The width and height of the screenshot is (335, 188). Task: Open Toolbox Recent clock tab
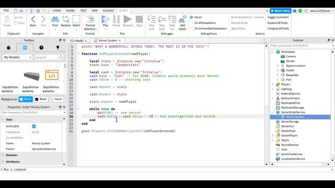tap(41, 48)
